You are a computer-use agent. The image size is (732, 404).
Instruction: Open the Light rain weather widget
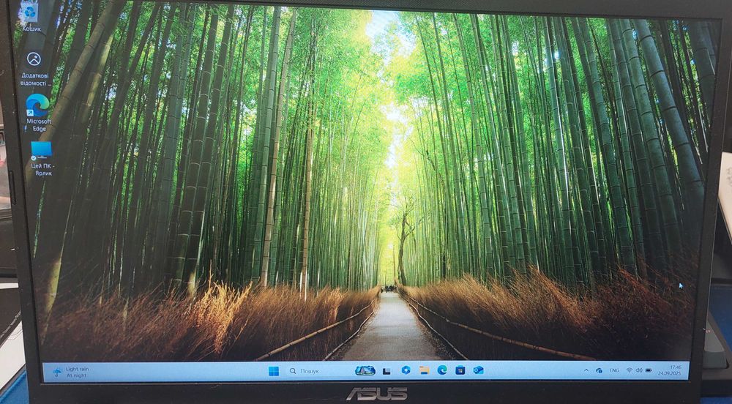(x=71, y=372)
